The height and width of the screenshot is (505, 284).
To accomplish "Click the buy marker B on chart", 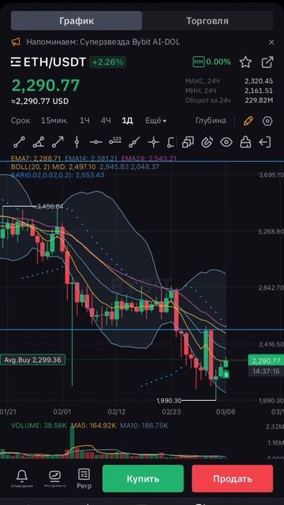I will [x=226, y=375].
